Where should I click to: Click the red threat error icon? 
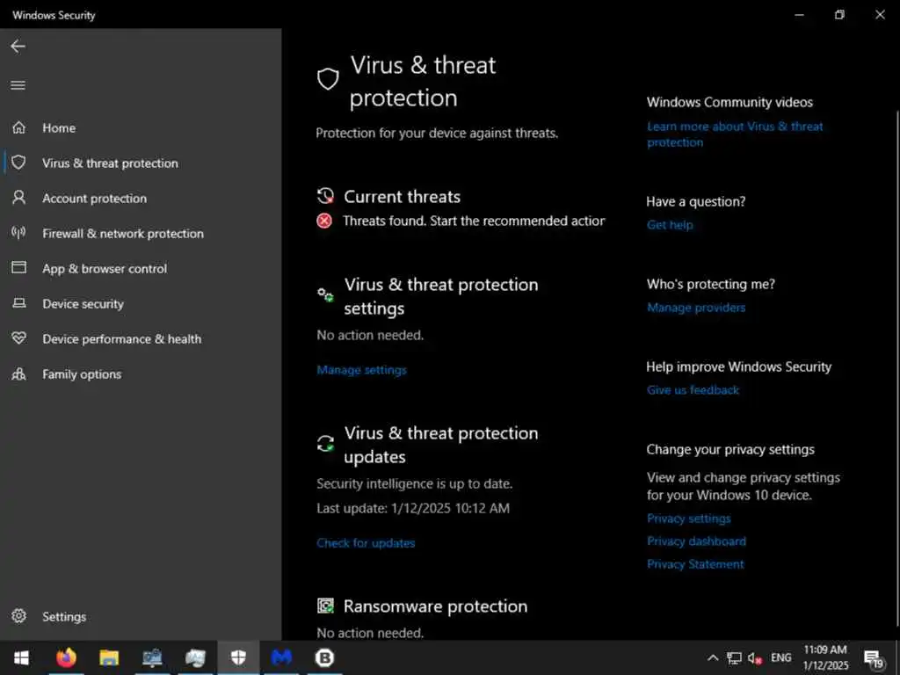[324, 221]
